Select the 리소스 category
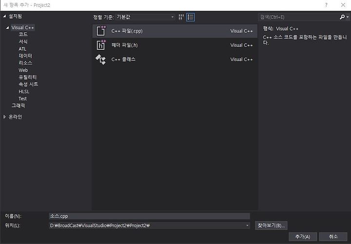The height and width of the screenshot is (244, 351). [25, 63]
